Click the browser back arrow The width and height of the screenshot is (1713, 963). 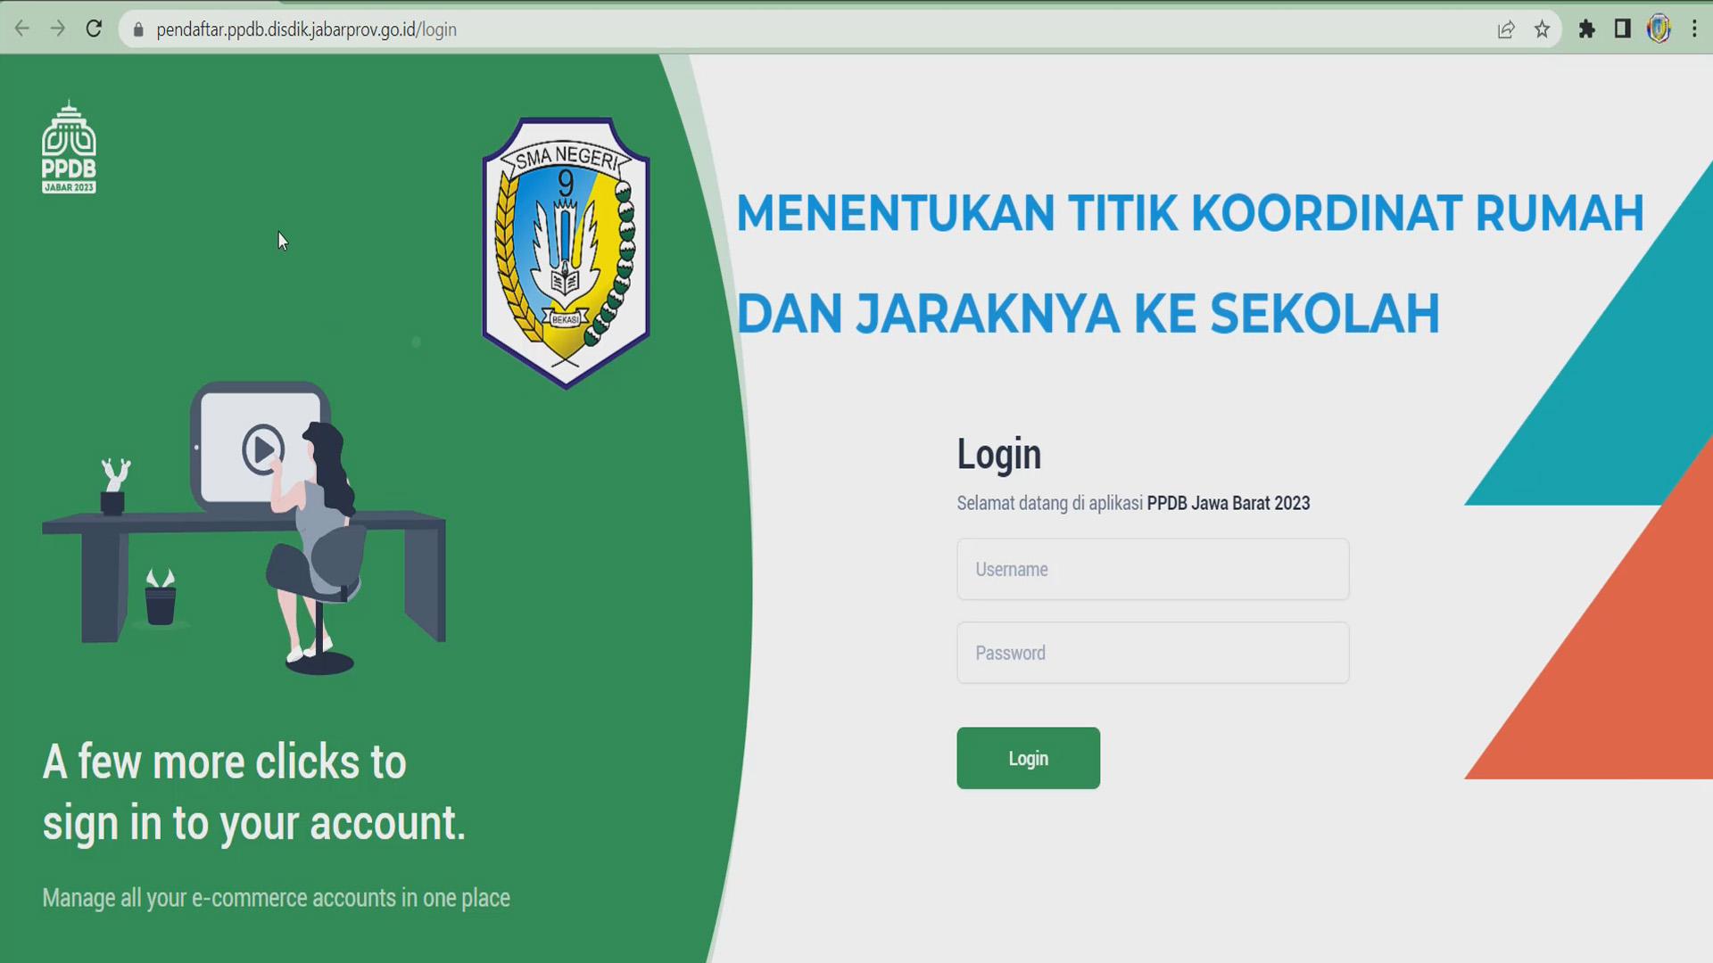coord(22,29)
